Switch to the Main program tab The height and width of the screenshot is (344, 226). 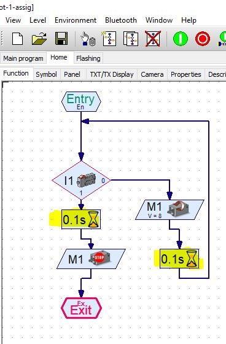[x=23, y=58]
